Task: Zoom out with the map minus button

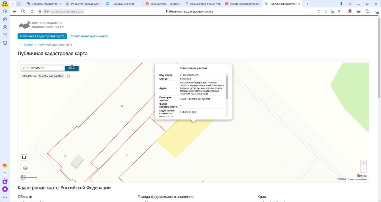Action: tap(363, 169)
